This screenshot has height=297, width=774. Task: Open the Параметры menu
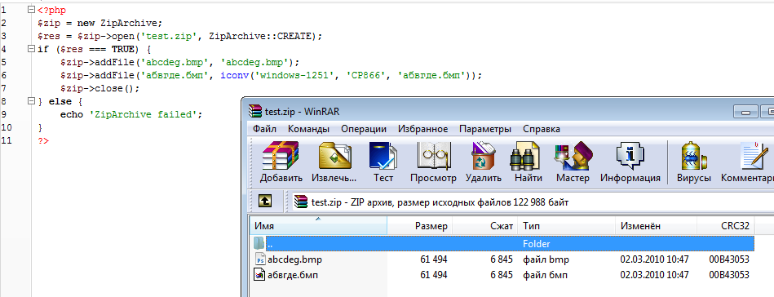pos(485,129)
